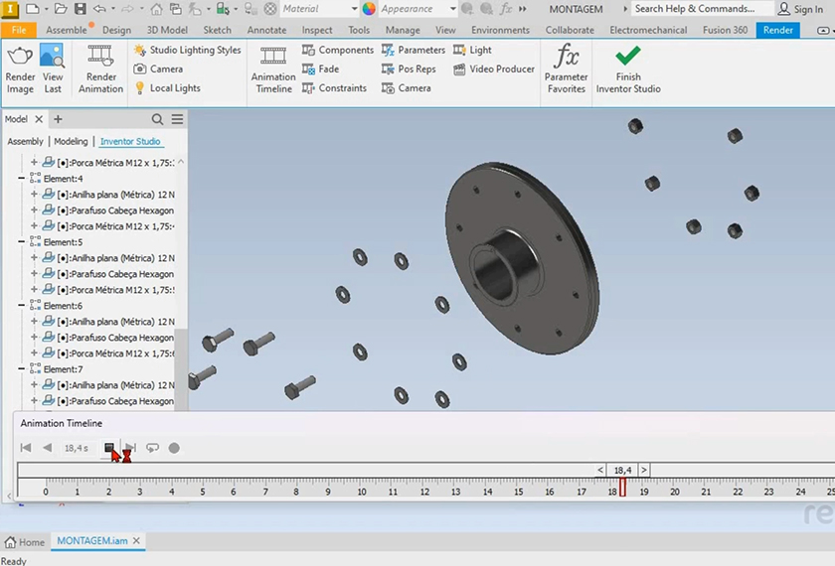
Task: Collapse the Element:6 tree node
Action: [x=23, y=306]
